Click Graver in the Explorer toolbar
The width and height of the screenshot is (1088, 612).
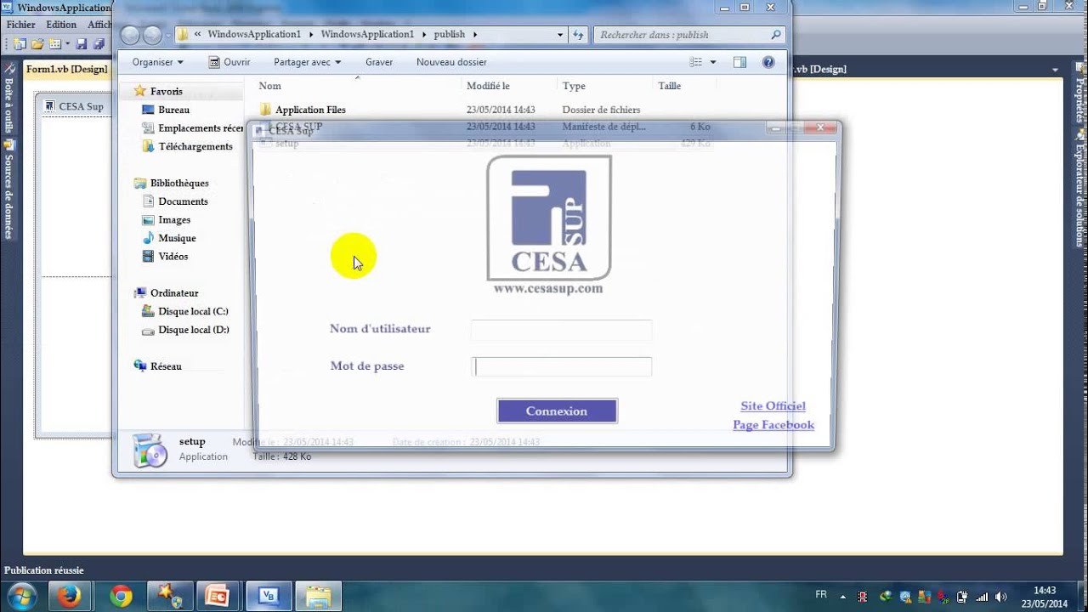click(379, 62)
